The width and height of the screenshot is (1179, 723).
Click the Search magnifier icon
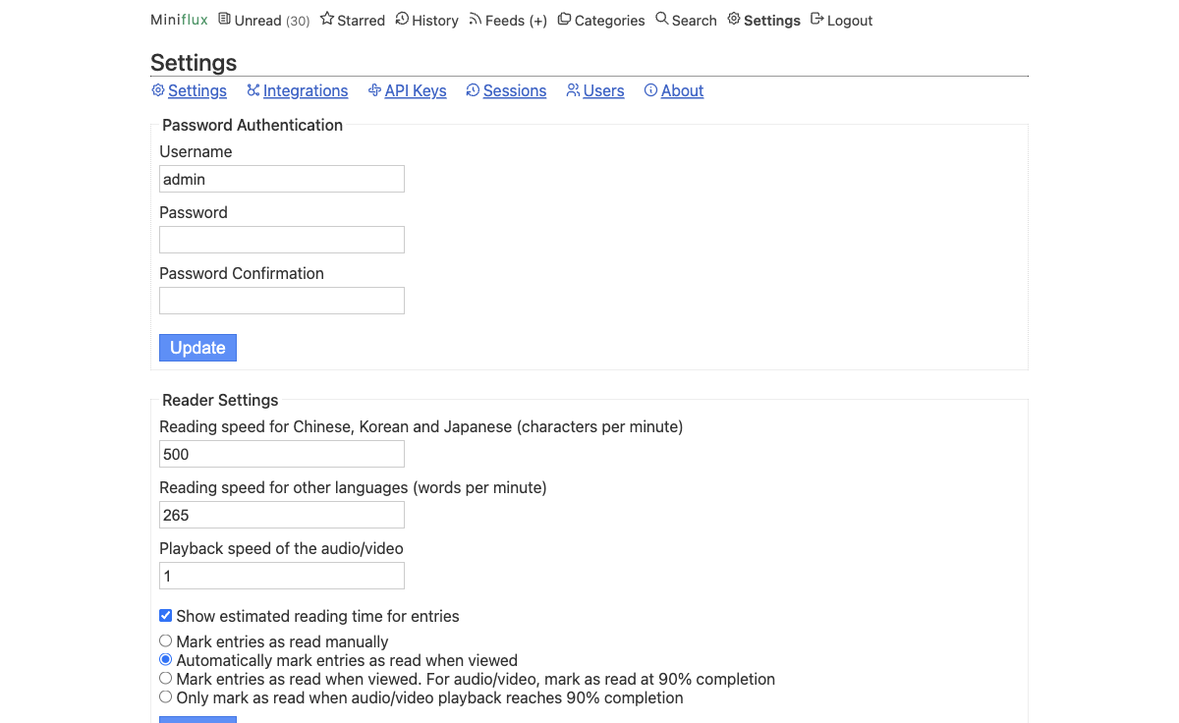point(662,19)
